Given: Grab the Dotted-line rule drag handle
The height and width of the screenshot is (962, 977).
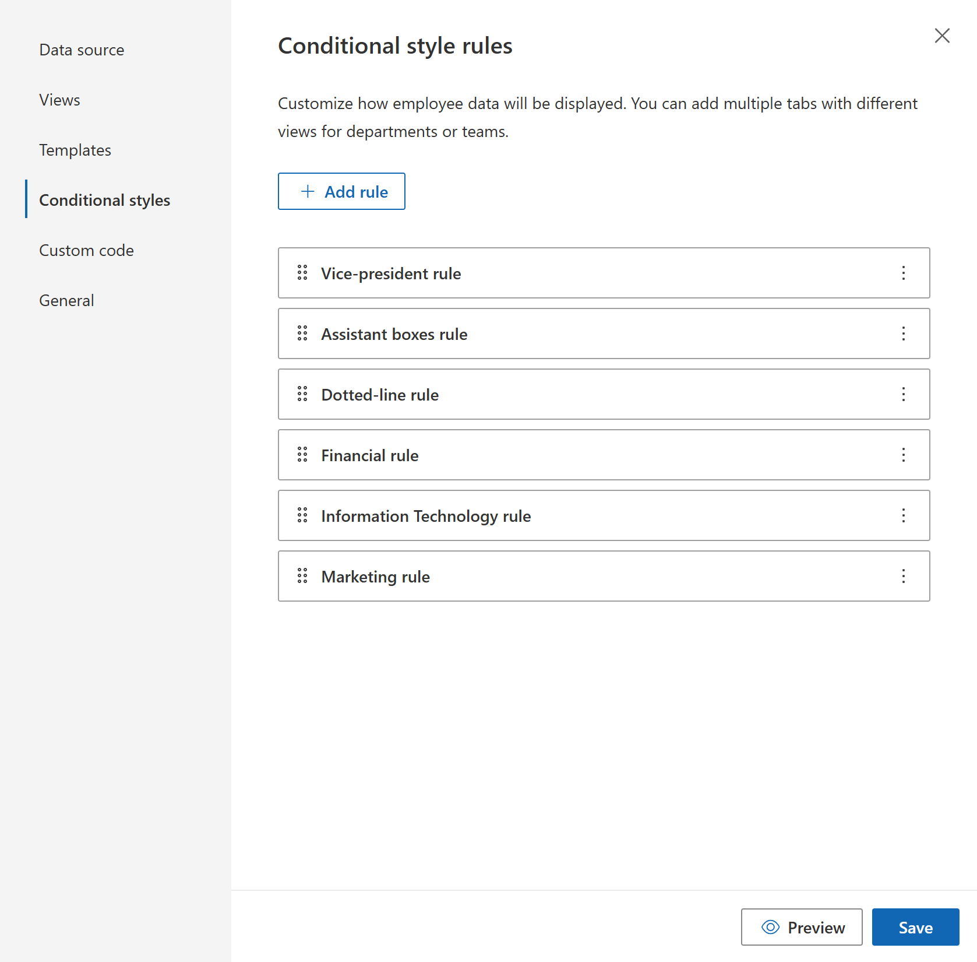Looking at the screenshot, I should (x=302, y=394).
